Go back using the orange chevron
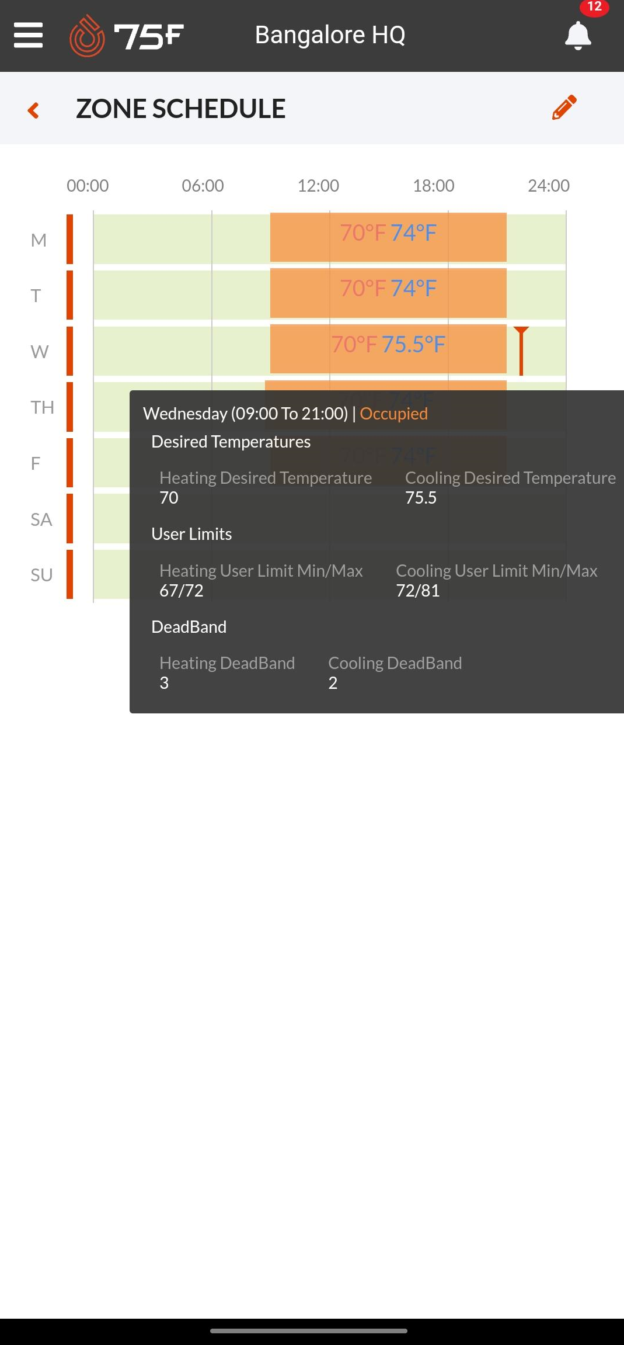This screenshot has width=624, height=1345. pos(33,110)
